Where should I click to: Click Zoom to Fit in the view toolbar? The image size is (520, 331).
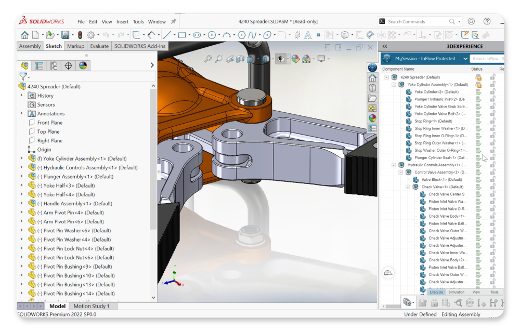(x=208, y=59)
